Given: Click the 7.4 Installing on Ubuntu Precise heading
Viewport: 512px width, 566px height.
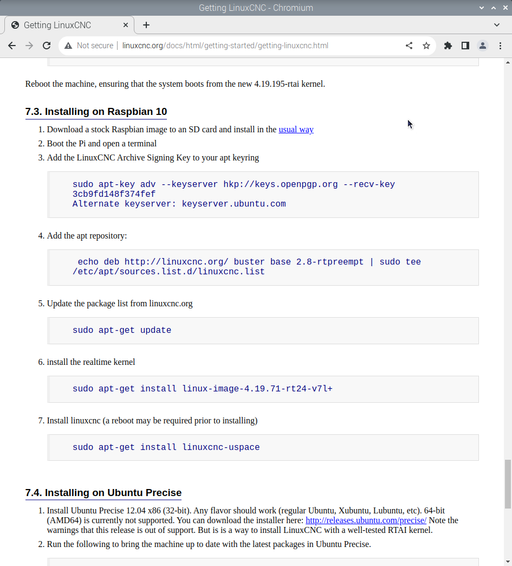Looking at the screenshot, I should pyautogui.click(x=103, y=493).
